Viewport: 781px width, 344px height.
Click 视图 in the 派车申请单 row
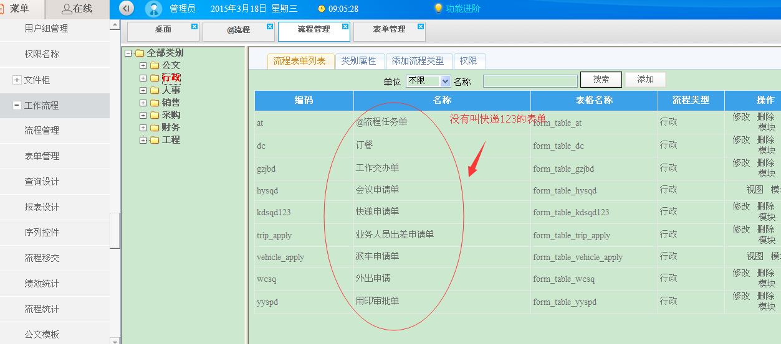755,256
